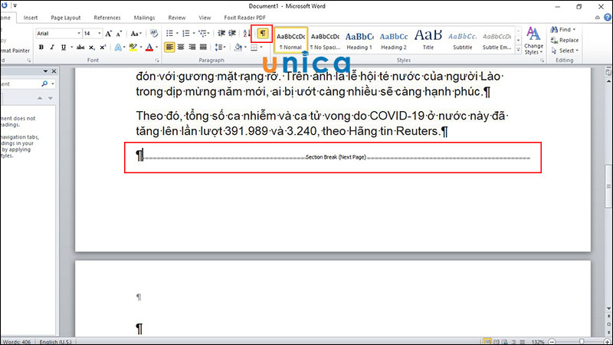This screenshot has height=345, width=613.
Task: Click the Numbering list icon
Action: 185,34
